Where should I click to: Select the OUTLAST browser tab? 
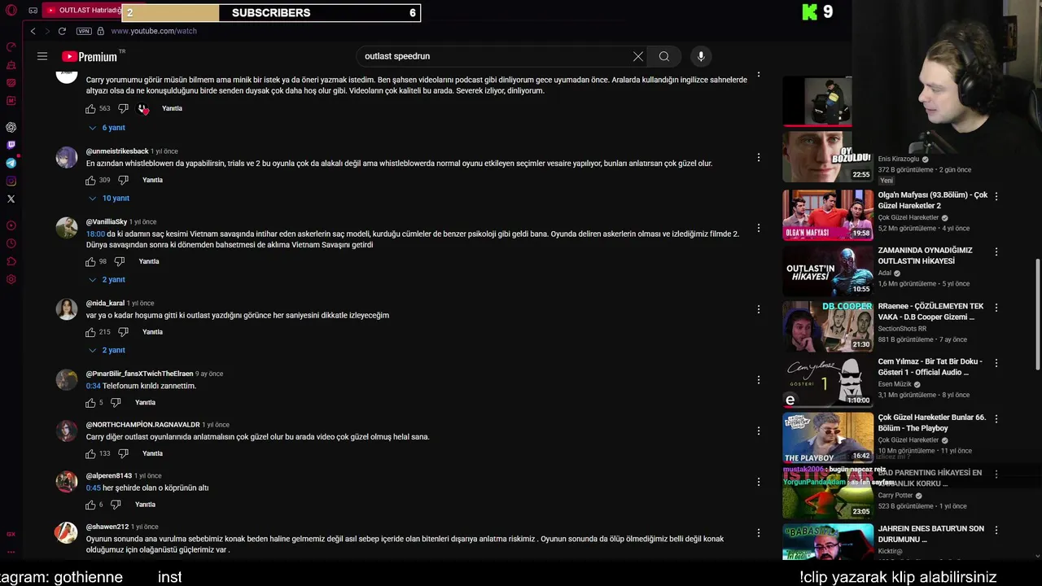click(x=83, y=11)
